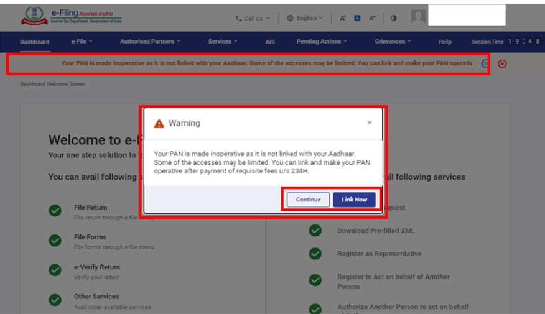
Task: Go to the Dashboard tab
Action: (34, 42)
